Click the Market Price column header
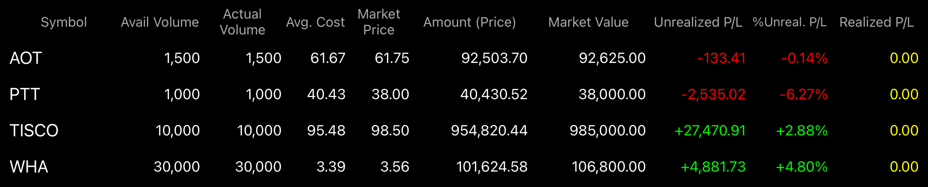The width and height of the screenshot is (928, 187). [379, 22]
